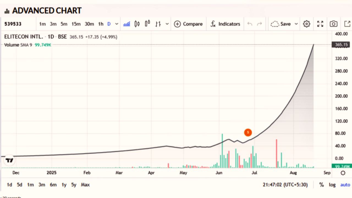This screenshot has width=352, height=198.
Task: Click the undo arrow icon
Action: click(249, 24)
